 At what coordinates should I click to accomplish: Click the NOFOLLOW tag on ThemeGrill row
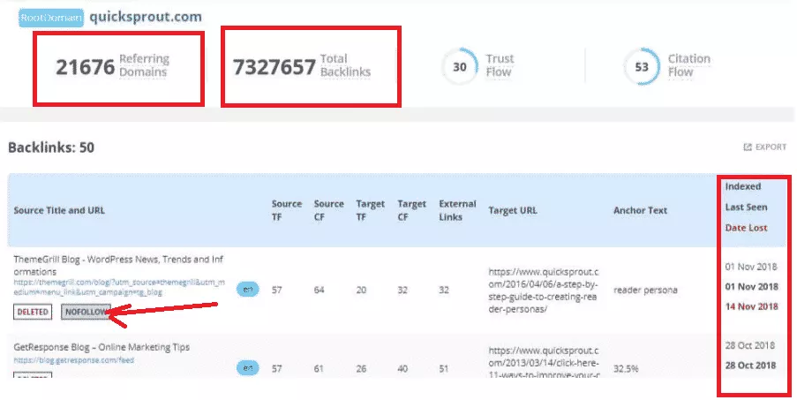(x=86, y=312)
